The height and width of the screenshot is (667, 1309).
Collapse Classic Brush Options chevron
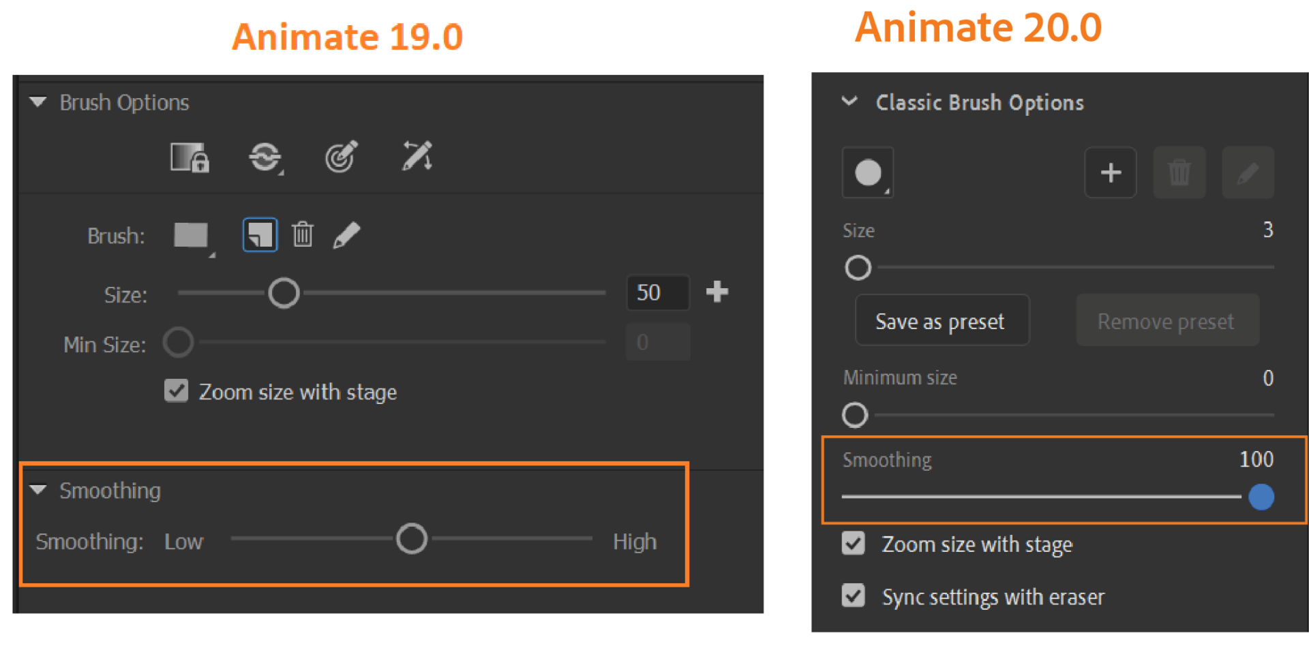[x=849, y=102]
